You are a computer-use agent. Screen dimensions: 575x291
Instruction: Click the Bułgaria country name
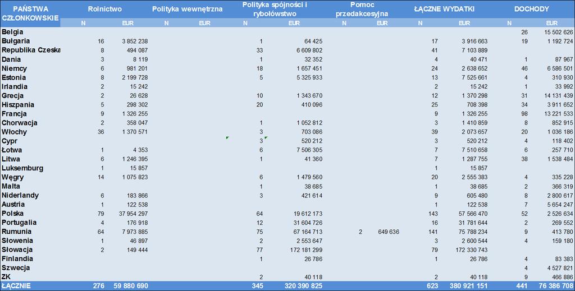(16, 41)
